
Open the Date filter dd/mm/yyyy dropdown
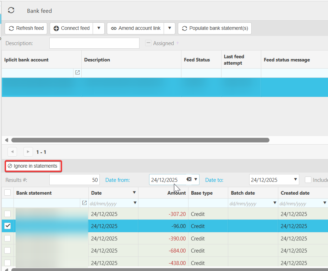pyautogui.click(x=135, y=203)
